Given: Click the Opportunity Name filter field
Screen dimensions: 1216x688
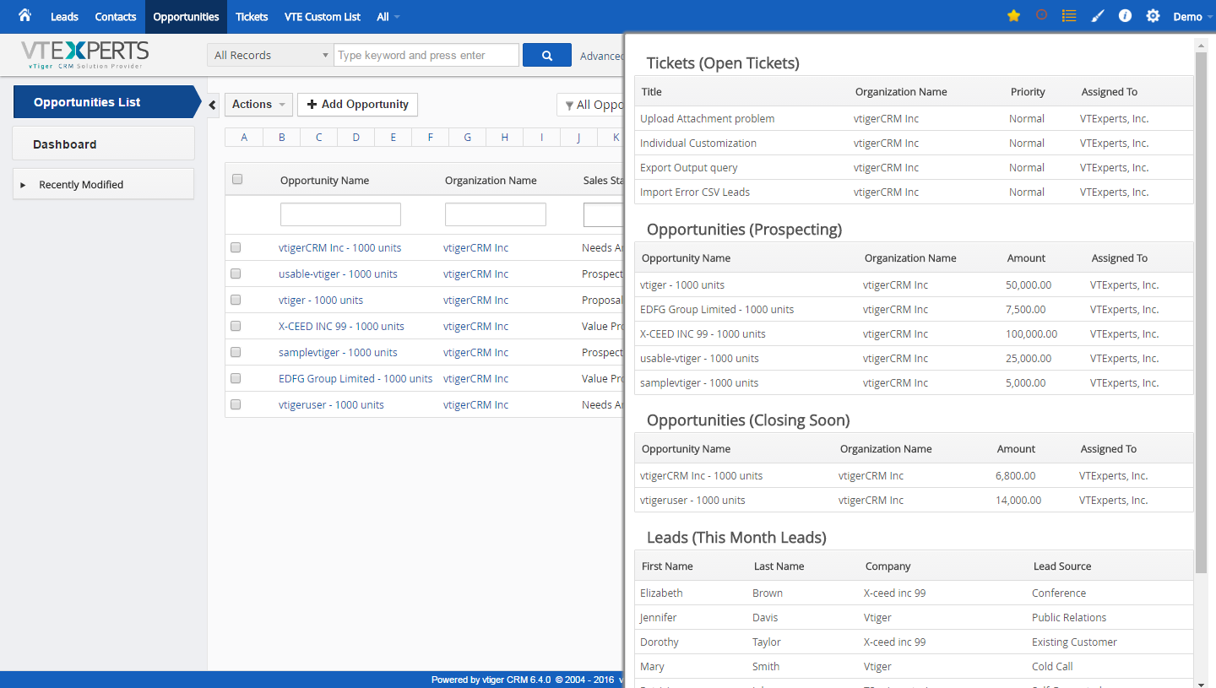Looking at the screenshot, I should [x=340, y=214].
